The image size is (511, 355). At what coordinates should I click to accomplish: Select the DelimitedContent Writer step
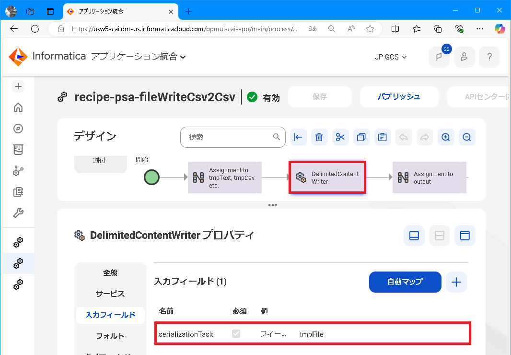coord(327,177)
